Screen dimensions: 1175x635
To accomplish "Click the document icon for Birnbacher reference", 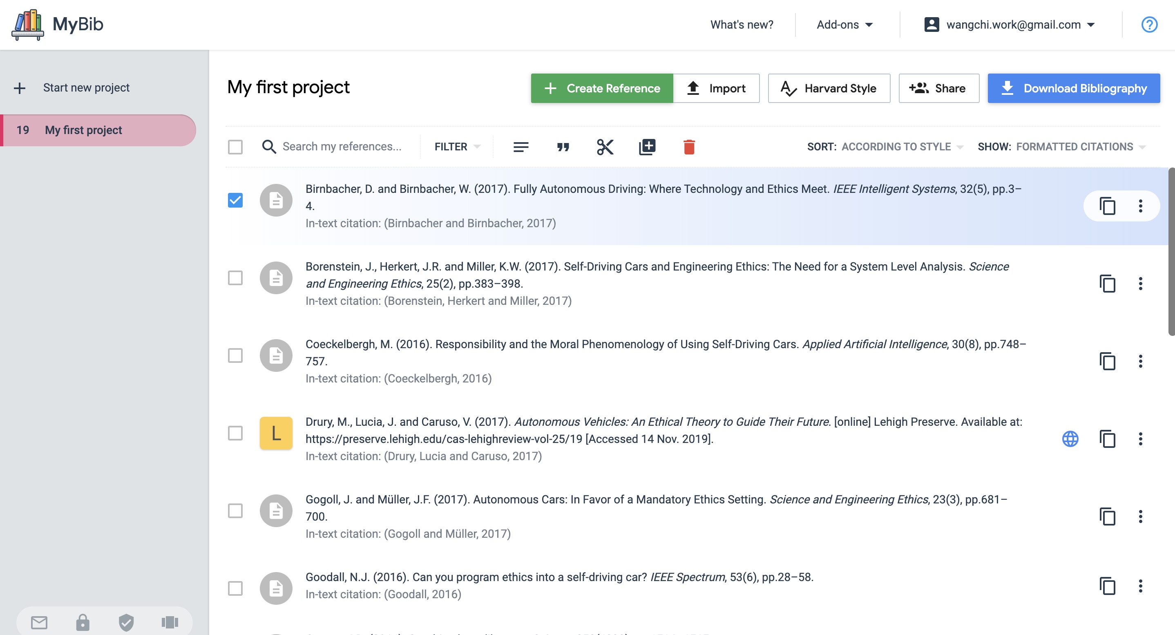I will click(276, 200).
